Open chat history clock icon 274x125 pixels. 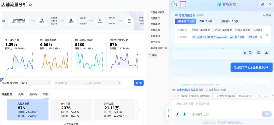point(176,4)
